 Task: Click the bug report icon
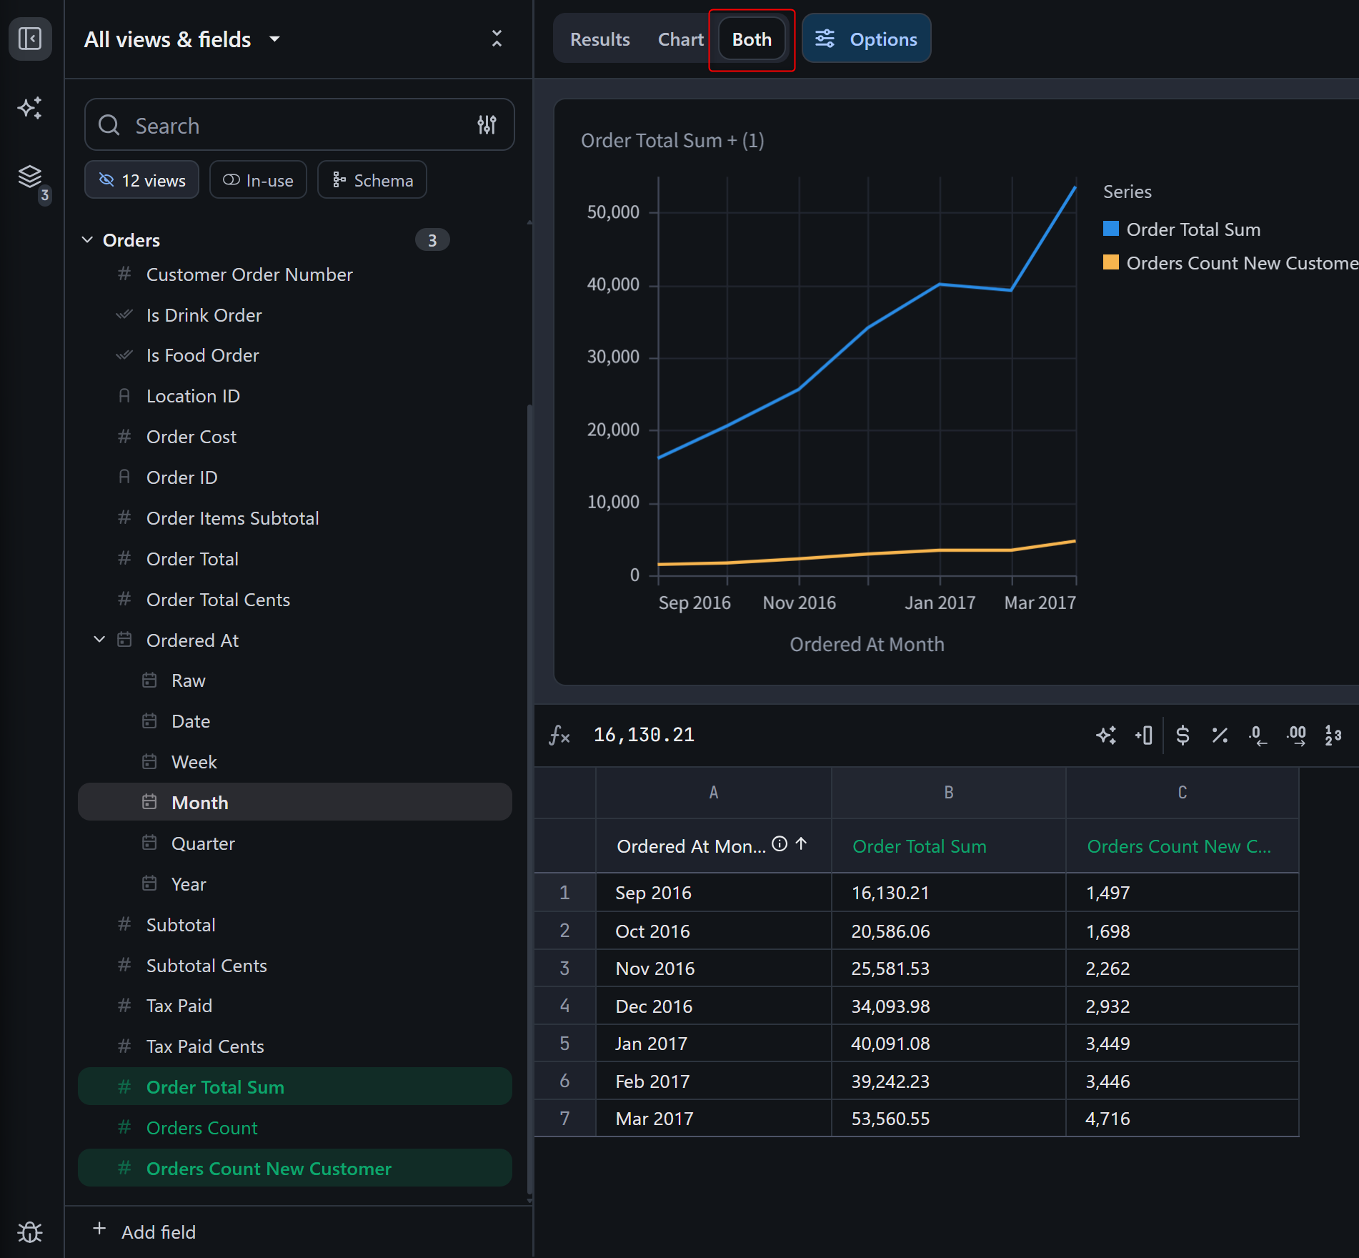(30, 1232)
